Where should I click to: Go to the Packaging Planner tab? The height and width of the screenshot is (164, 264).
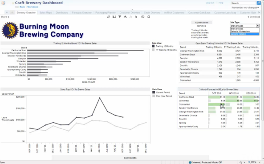tap(106, 12)
